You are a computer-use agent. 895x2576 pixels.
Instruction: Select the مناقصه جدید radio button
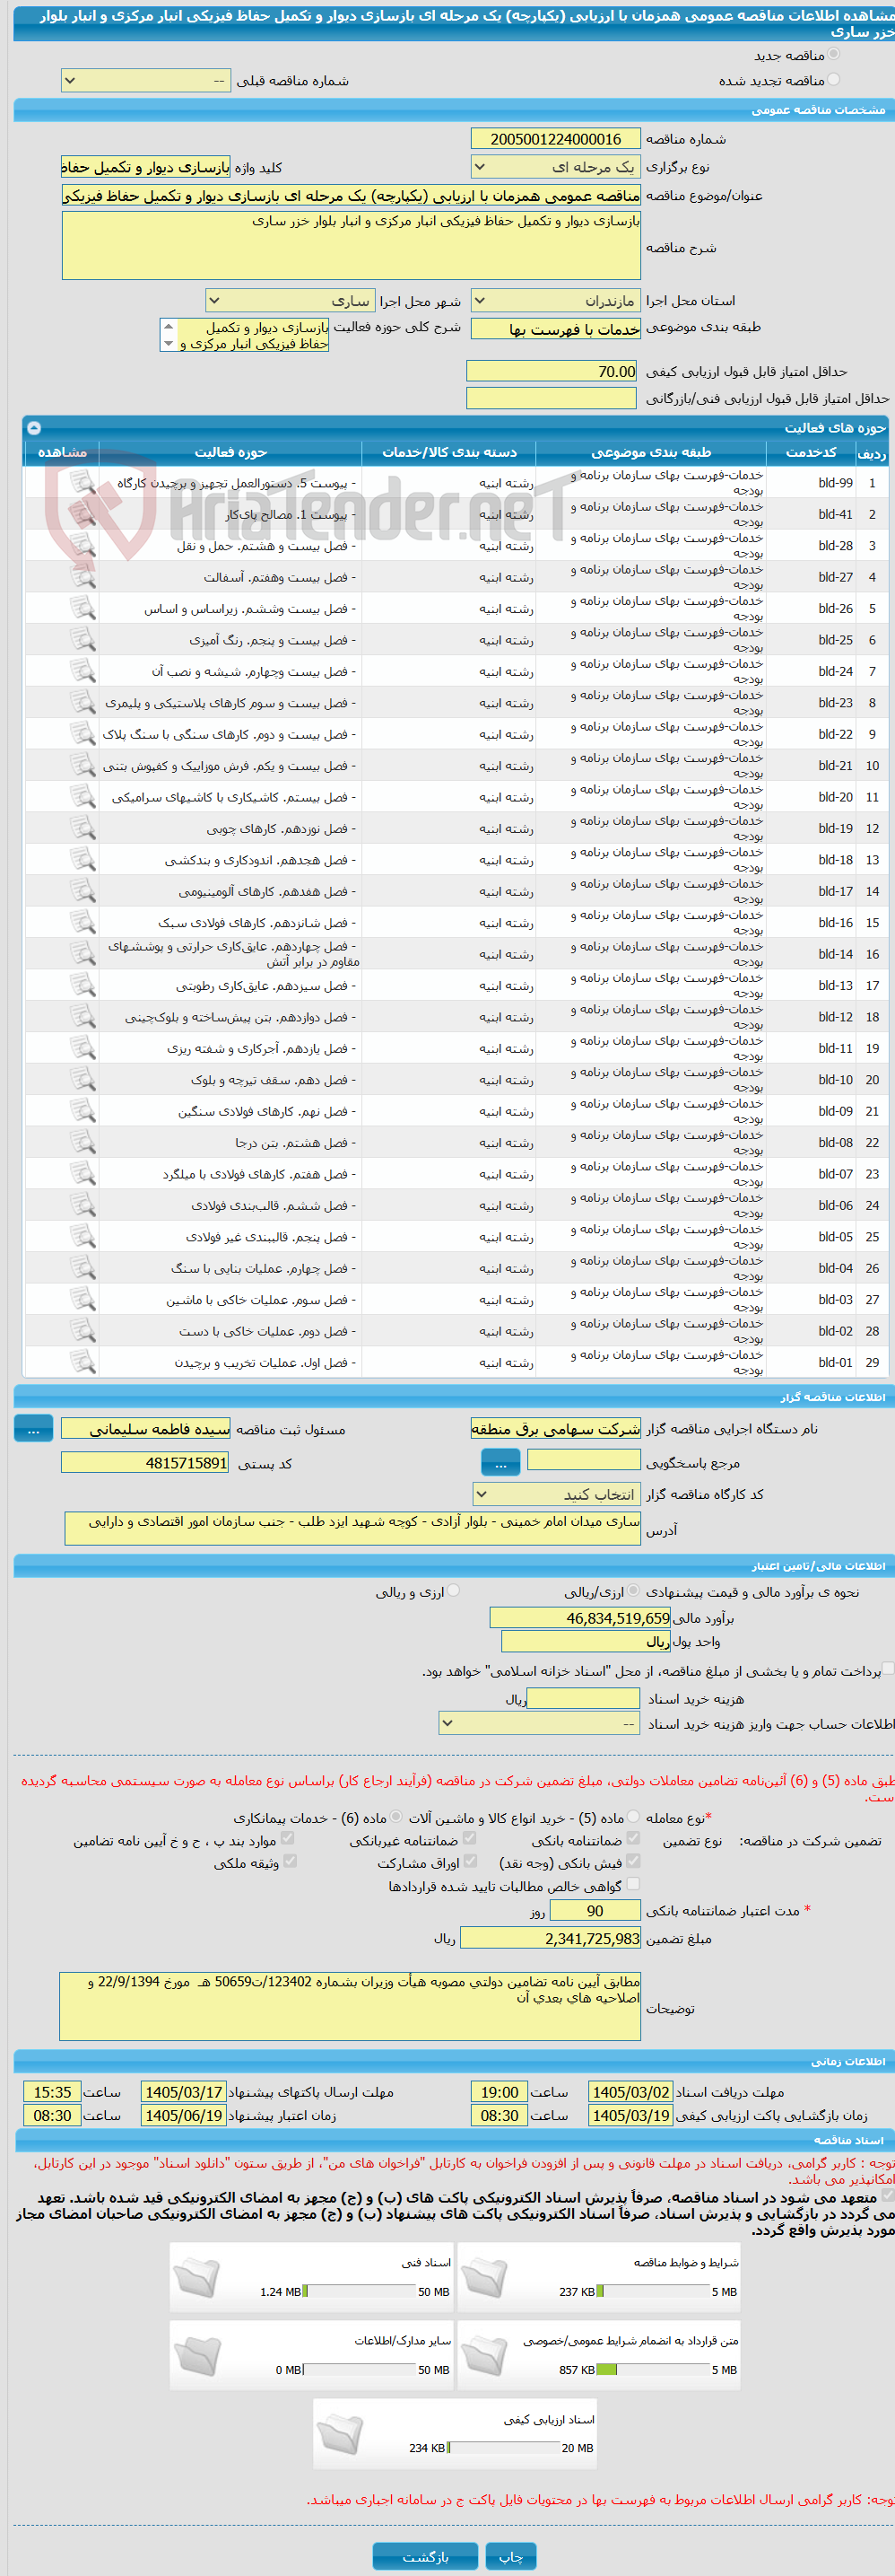[834, 54]
